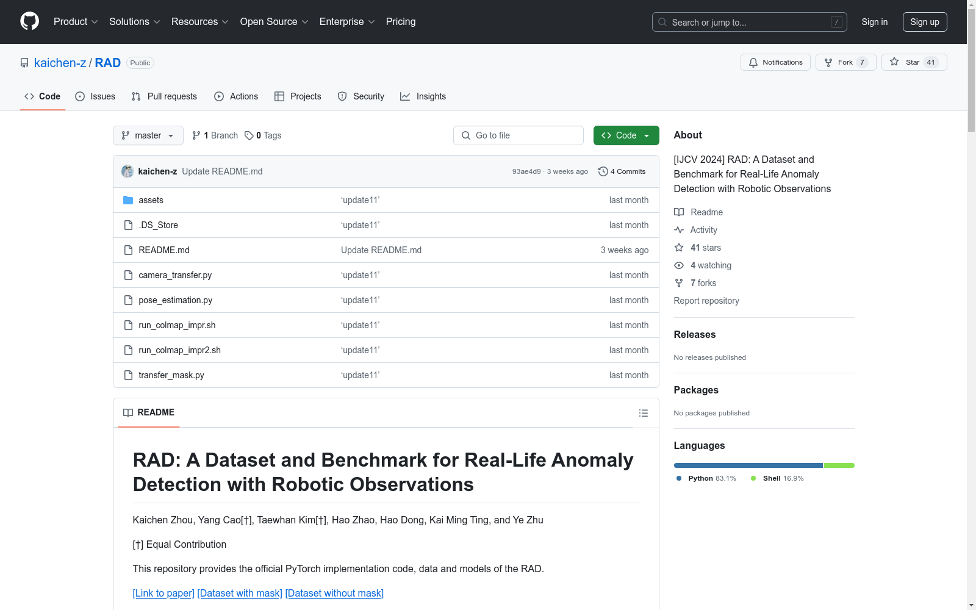Screen dimensions: 976x610
Task: Open the kaichen-z owner profile link
Action: click(x=60, y=63)
